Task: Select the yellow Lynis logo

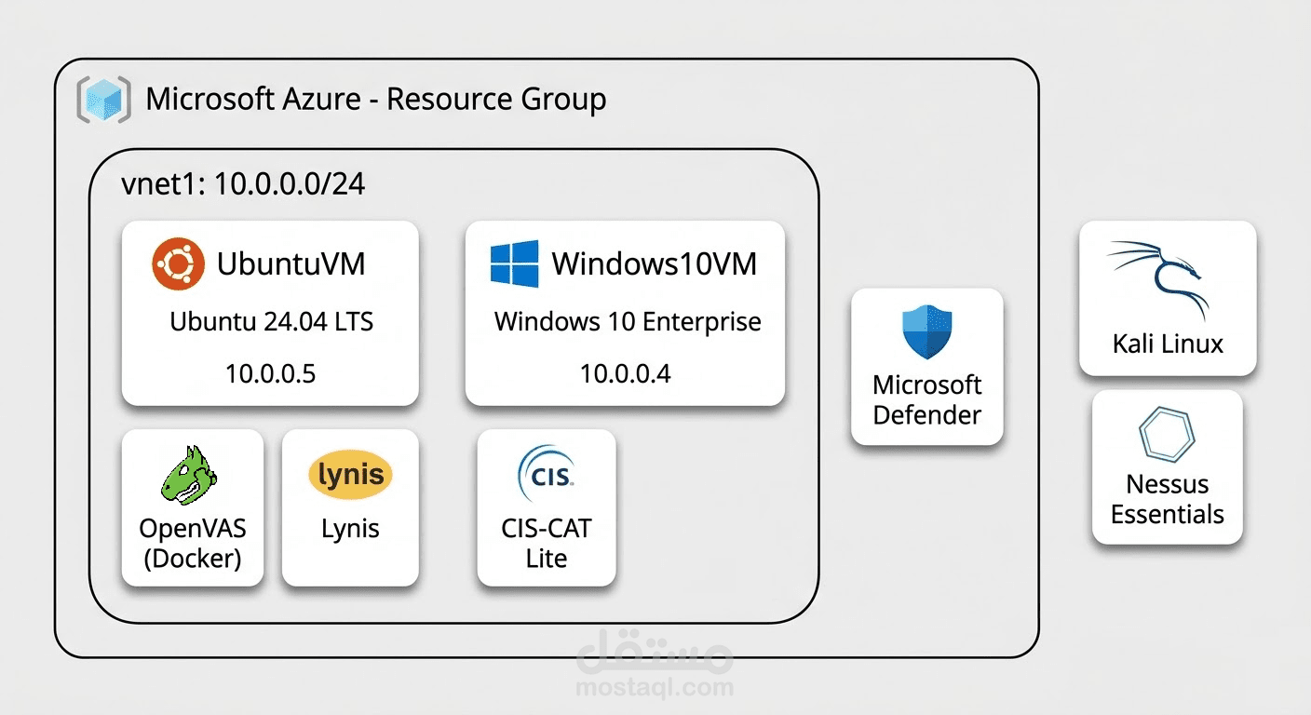Action: pos(350,474)
